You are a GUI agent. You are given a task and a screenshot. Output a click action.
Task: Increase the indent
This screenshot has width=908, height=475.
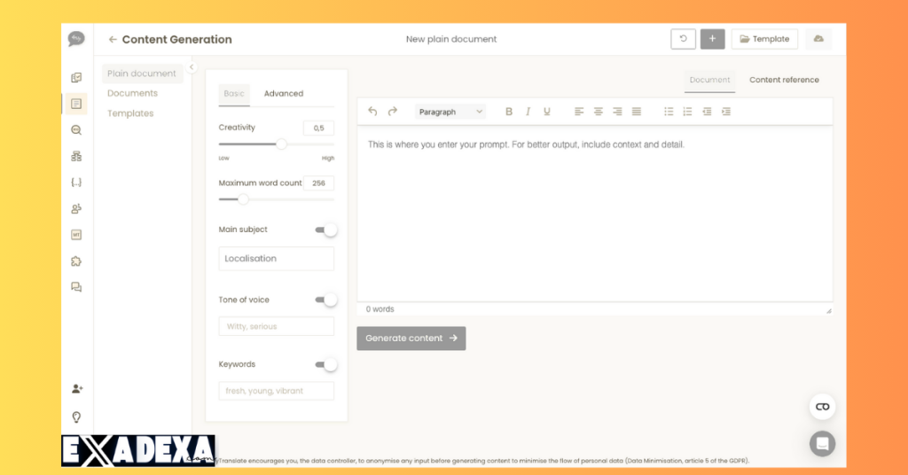click(725, 112)
